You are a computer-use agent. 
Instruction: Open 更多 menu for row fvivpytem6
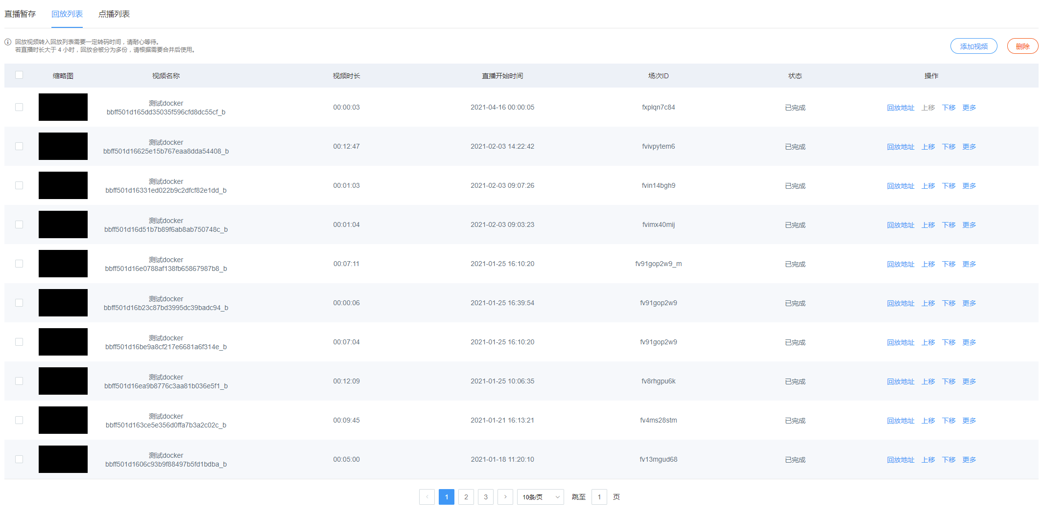pos(969,147)
